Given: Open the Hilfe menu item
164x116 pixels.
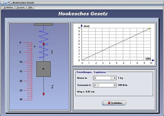Looking at the screenshot, I should point(30,7).
